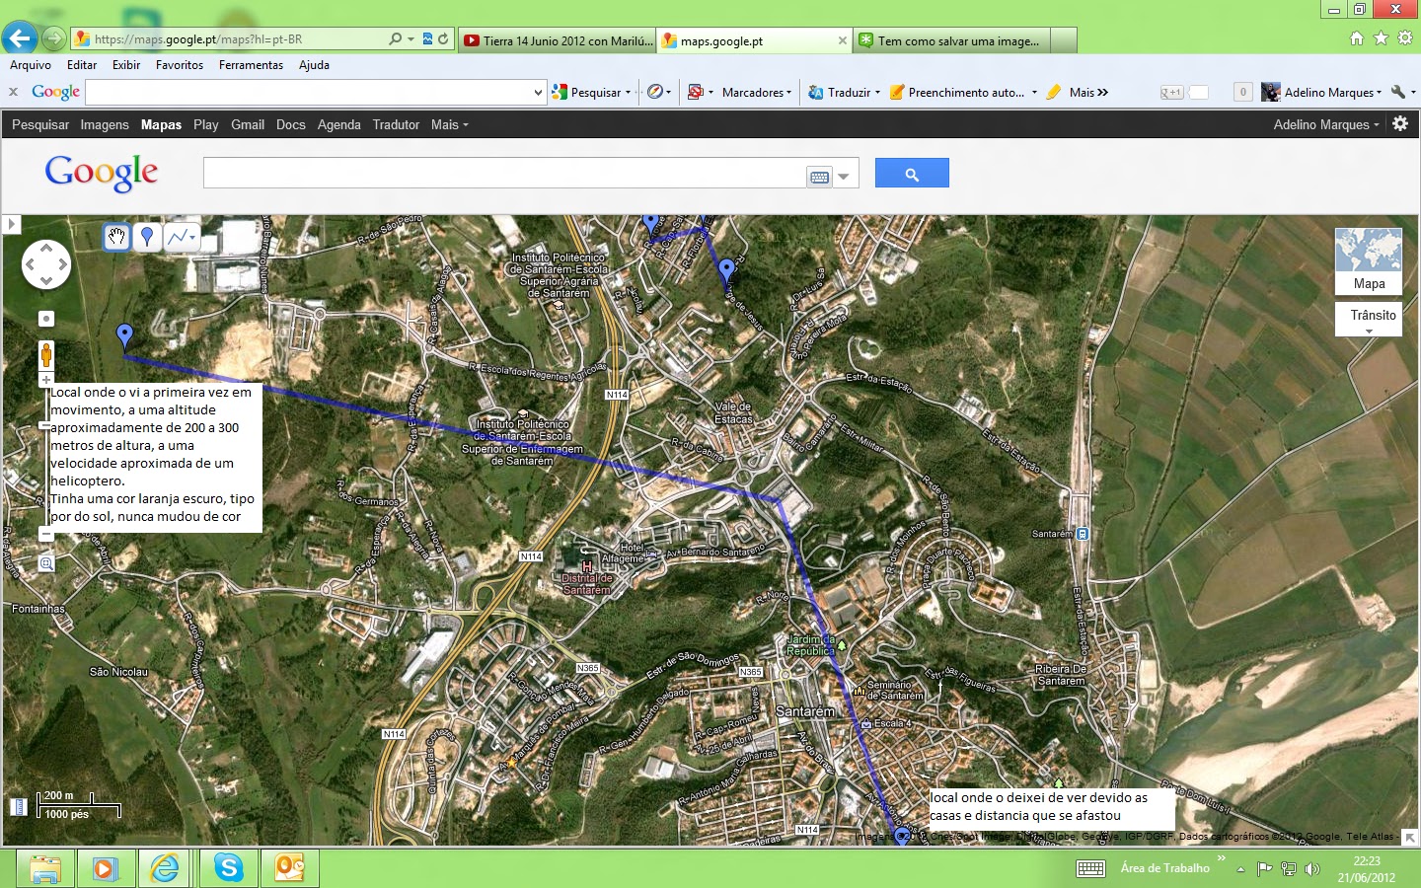Click the zoom-to-area magnifier icon
The width and height of the screenshot is (1421, 888).
click(x=46, y=563)
